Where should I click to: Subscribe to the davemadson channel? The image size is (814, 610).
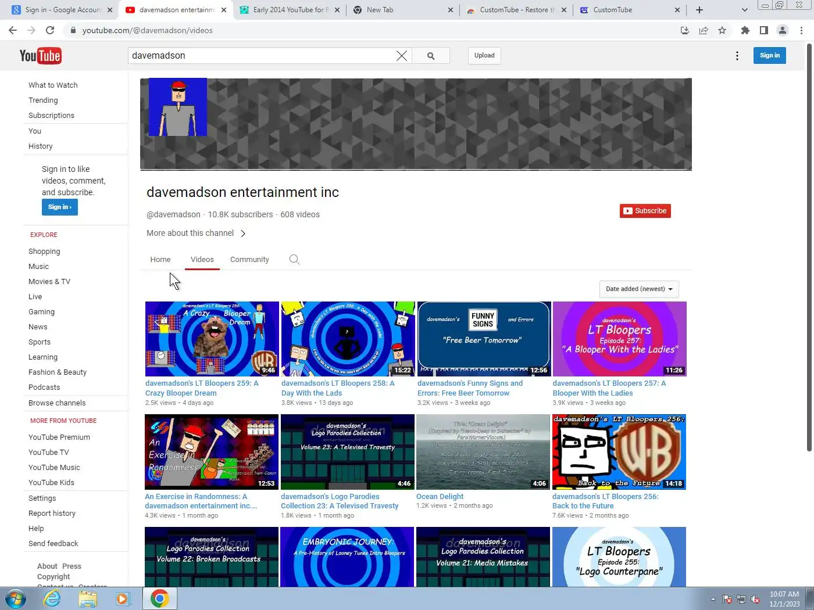(x=645, y=211)
